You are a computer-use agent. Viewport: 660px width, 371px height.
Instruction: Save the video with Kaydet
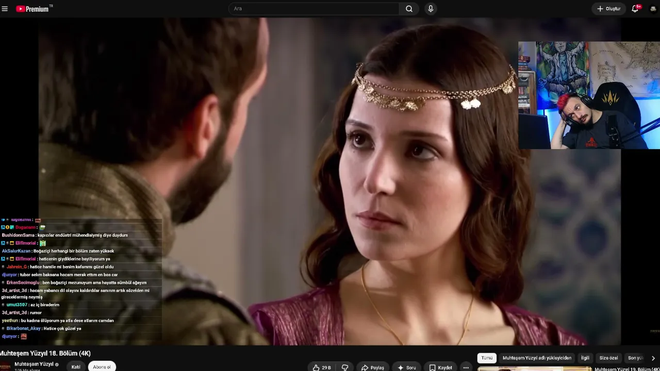(x=440, y=367)
